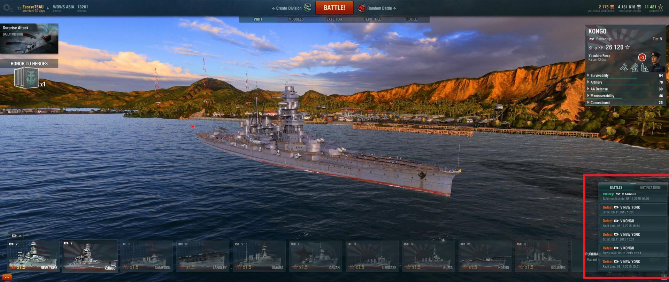The height and width of the screenshot is (282, 669).
Task: Select the Langley ship card
Action: point(203,256)
